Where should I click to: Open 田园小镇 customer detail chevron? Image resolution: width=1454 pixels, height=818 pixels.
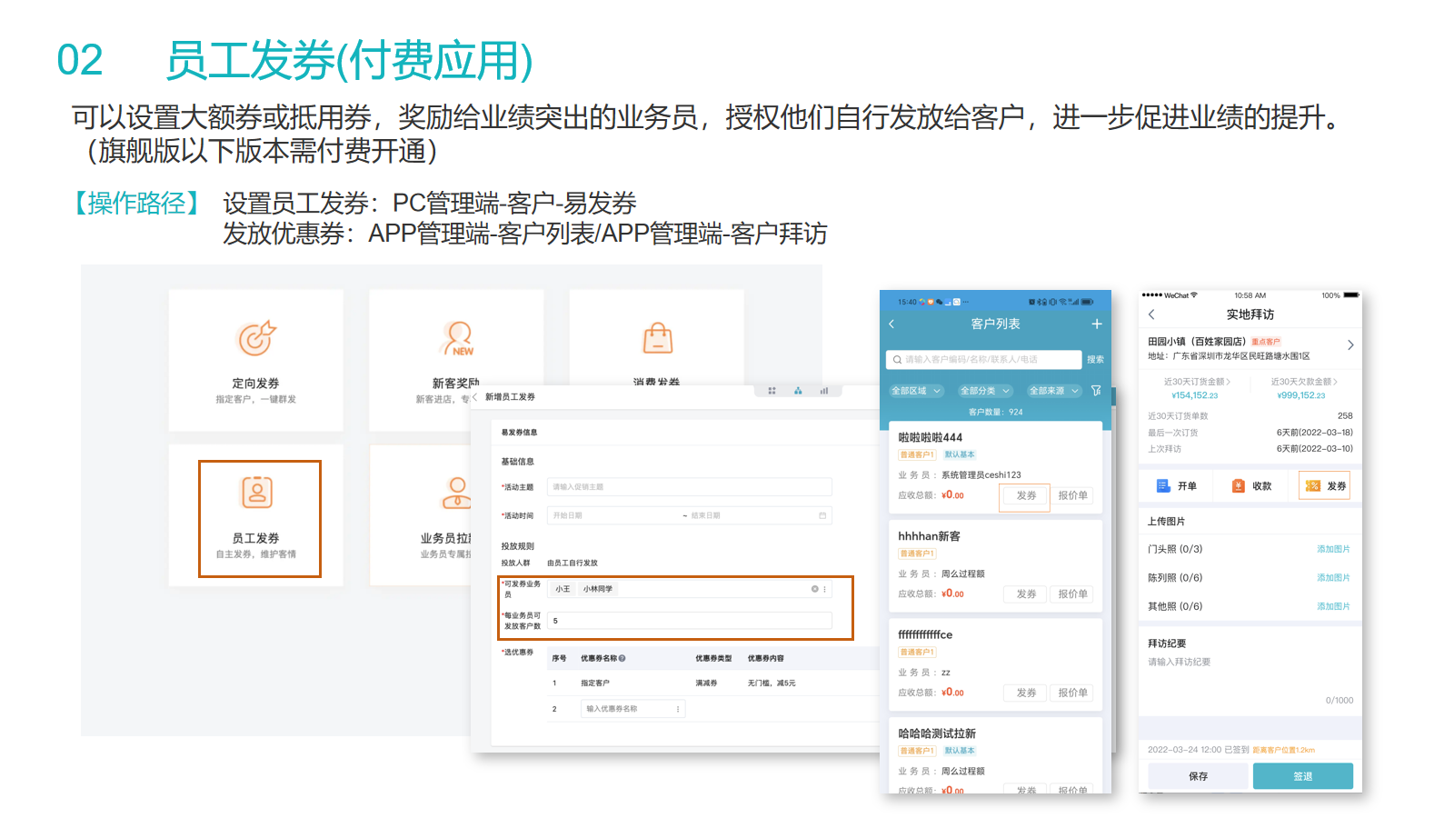pyautogui.click(x=1350, y=345)
